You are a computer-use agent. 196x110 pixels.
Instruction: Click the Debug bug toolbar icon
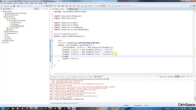pos(55,6)
